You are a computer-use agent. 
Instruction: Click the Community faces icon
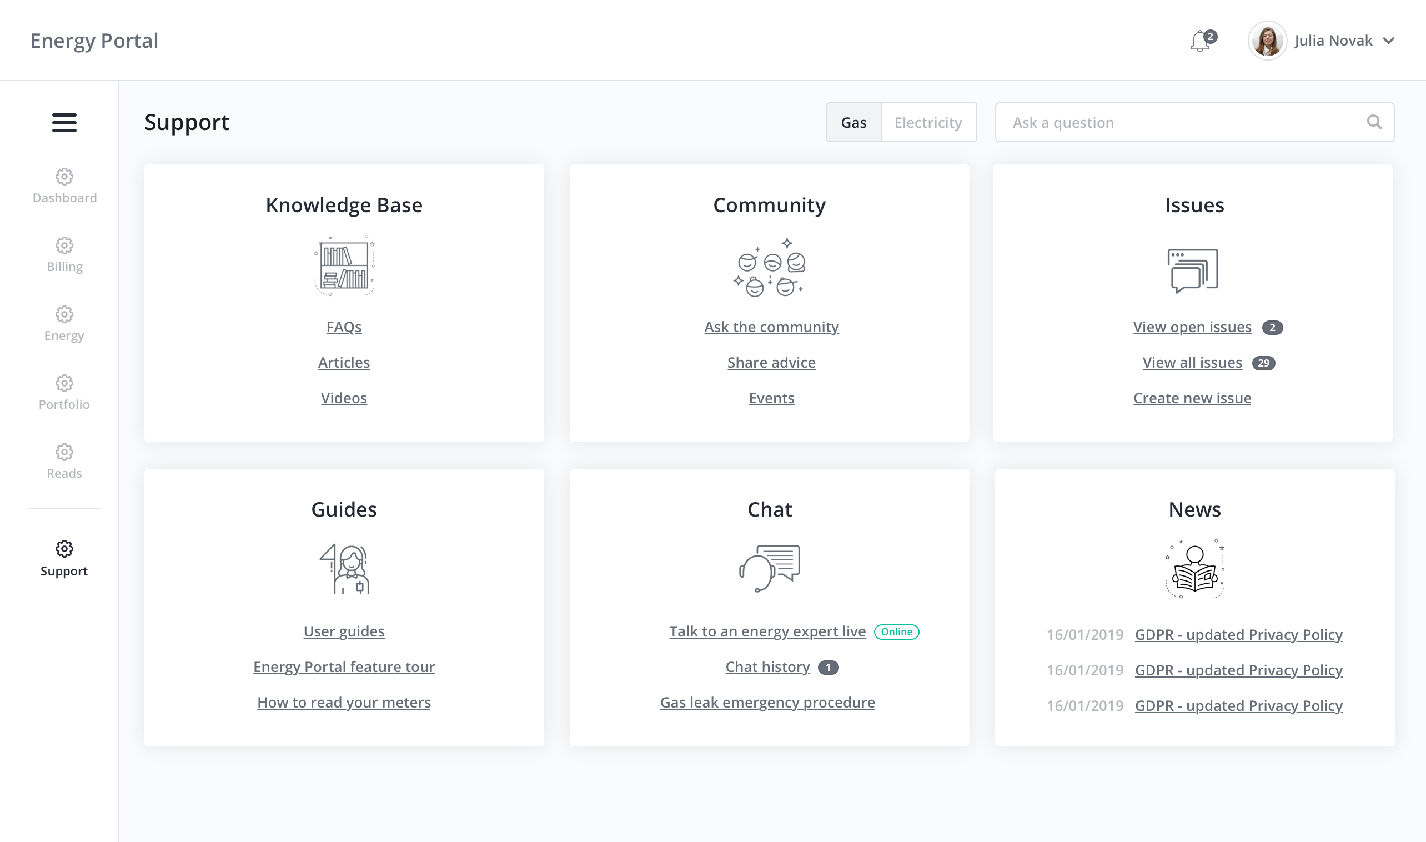click(769, 267)
